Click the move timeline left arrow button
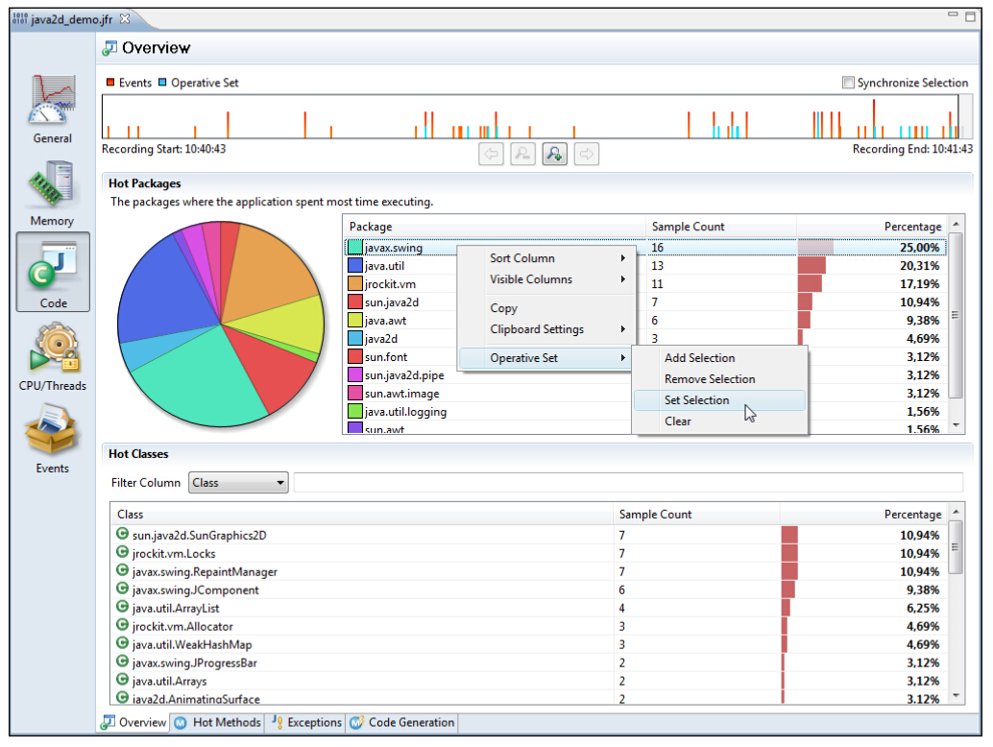Screen dimensions: 993x747 click(491, 154)
